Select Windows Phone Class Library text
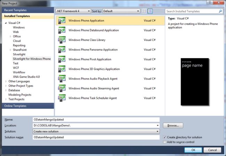Image resolution: width=226 pixels, height=156 pixels. tap(87, 40)
